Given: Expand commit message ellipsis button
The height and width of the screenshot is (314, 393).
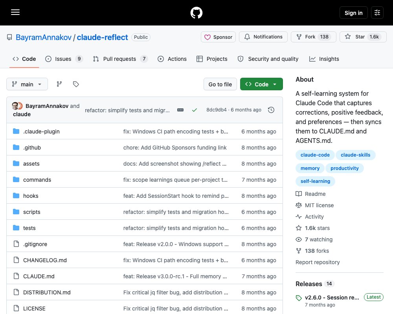Looking at the screenshot, I should tap(180, 110).
